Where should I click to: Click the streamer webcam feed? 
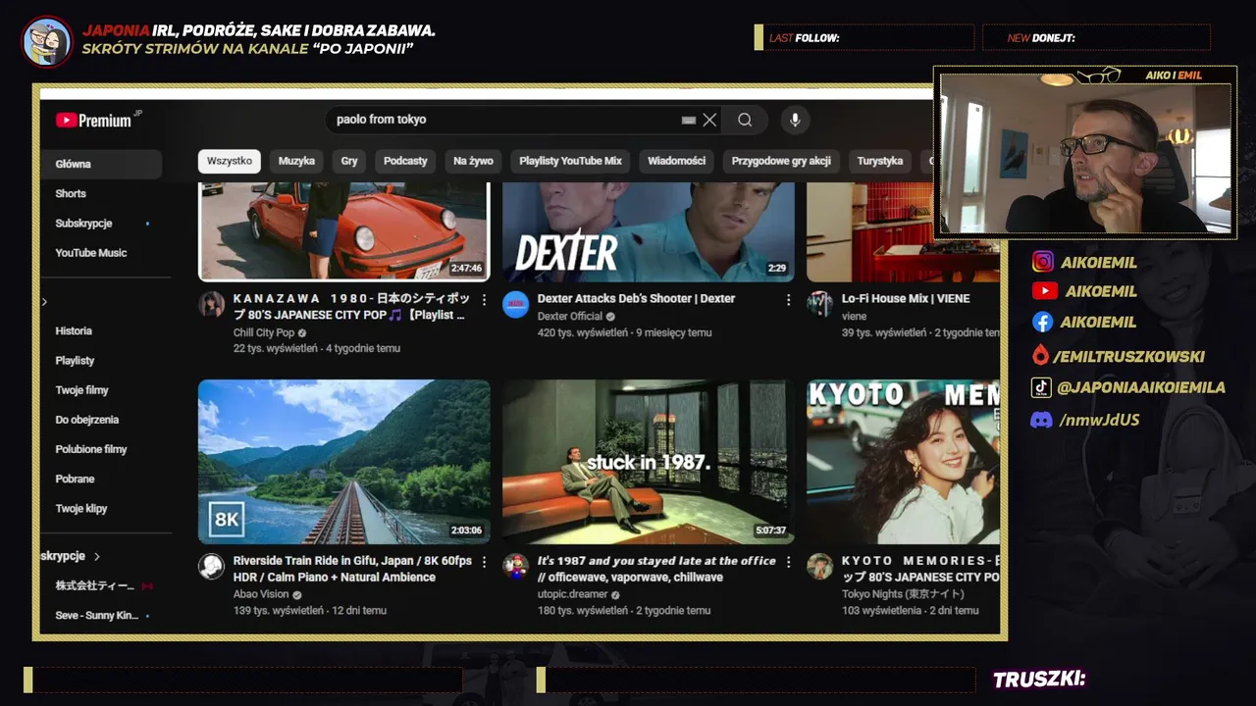[1084, 153]
